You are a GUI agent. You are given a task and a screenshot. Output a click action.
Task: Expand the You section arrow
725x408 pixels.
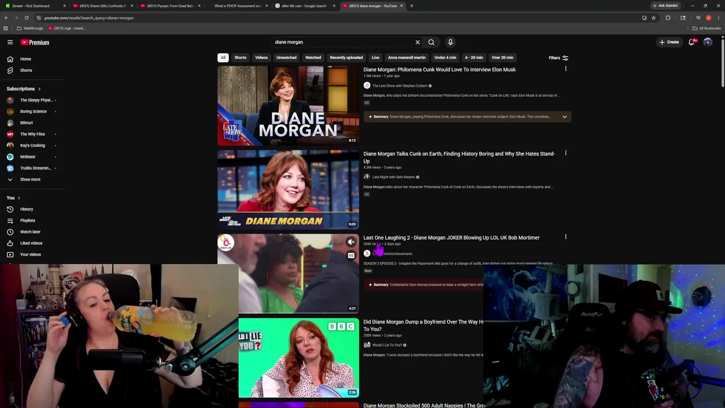point(19,198)
